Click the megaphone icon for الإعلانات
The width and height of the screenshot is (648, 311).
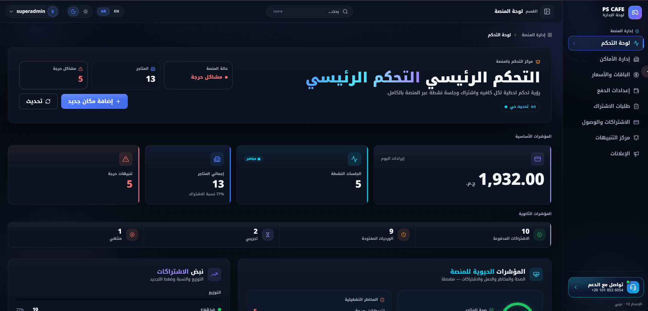point(636,154)
